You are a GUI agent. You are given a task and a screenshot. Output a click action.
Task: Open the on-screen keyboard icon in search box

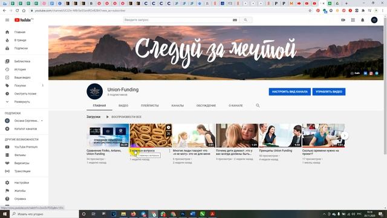(235, 20)
